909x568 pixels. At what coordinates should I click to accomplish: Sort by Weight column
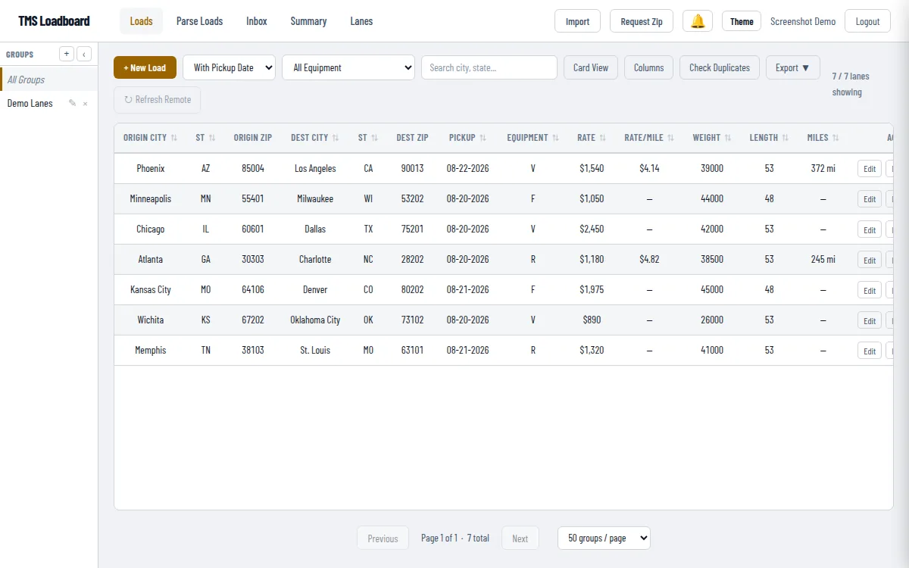click(x=711, y=138)
